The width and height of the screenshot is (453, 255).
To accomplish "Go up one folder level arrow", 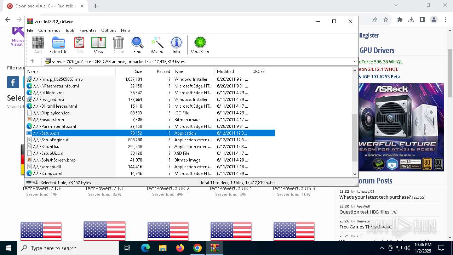I will [32, 61].
